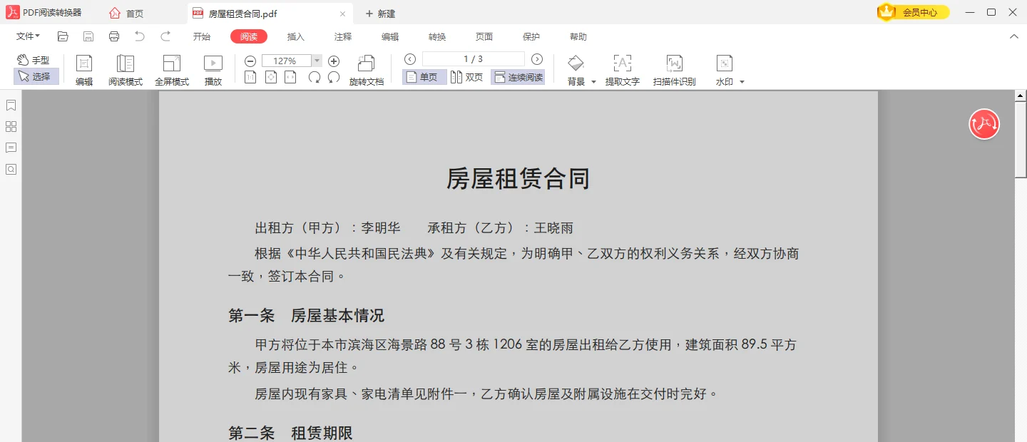Activate the 手型 hand tool
Image resolution: width=1027 pixels, height=442 pixels.
pyautogui.click(x=34, y=60)
